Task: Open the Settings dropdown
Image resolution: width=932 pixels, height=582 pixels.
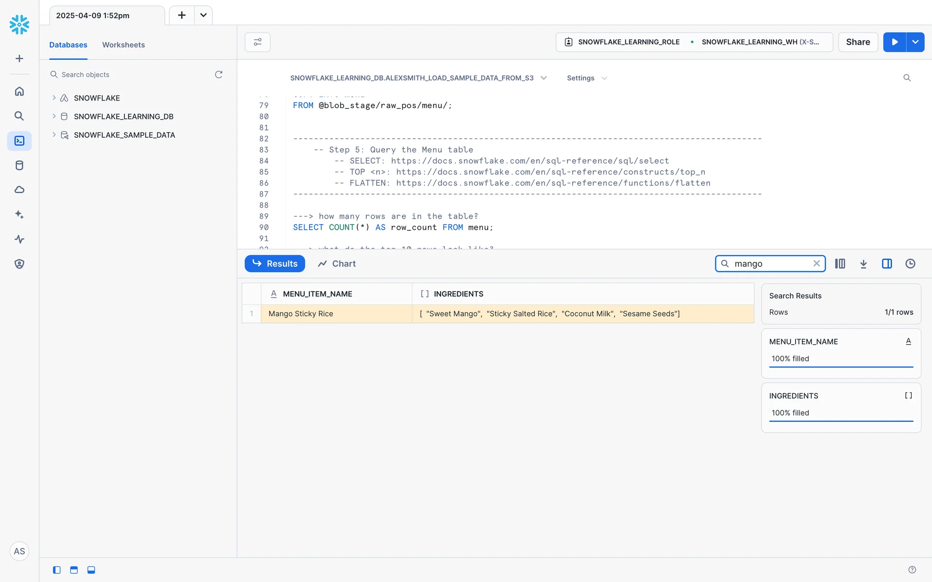Action: coord(586,78)
